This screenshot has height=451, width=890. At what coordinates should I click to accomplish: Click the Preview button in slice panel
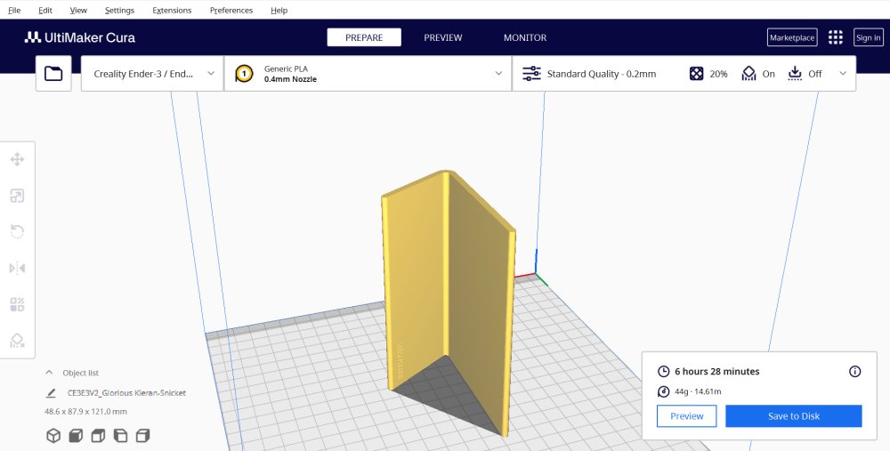click(687, 415)
